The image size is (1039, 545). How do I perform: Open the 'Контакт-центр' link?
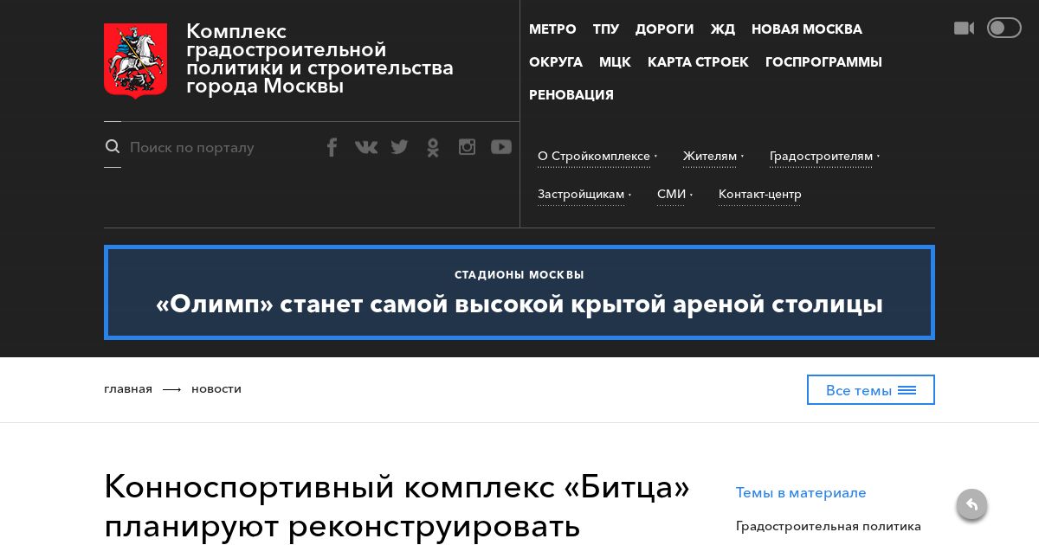tap(760, 195)
